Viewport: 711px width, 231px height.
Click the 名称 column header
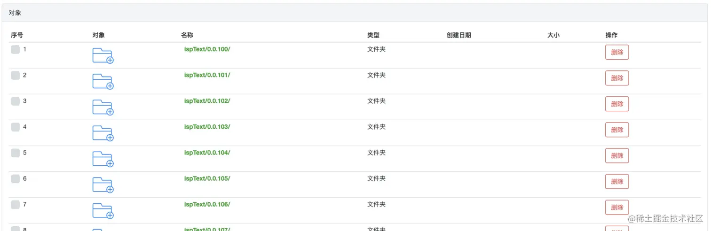click(187, 35)
